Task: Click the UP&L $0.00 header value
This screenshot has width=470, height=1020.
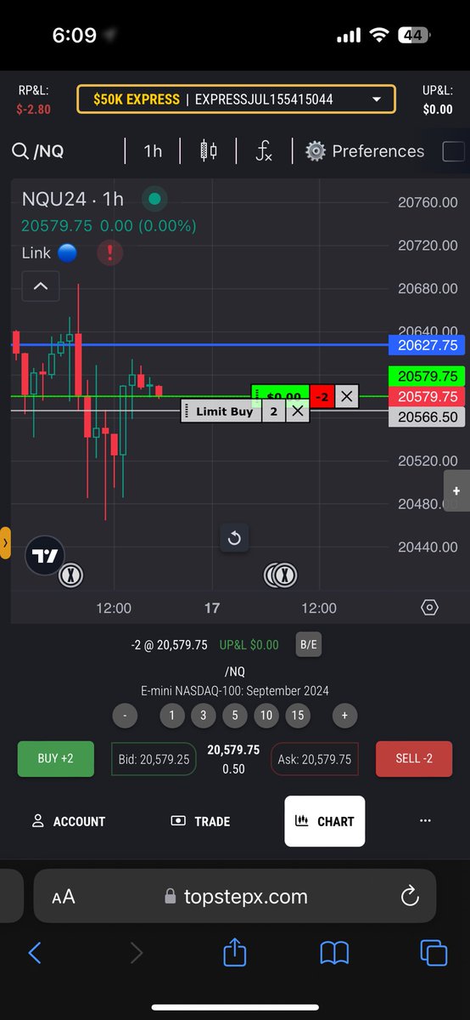Action: pyautogui.click(x=438, y=110)
